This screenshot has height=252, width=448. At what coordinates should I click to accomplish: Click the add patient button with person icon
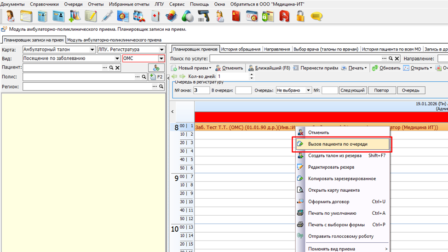(x=156, y=68)
